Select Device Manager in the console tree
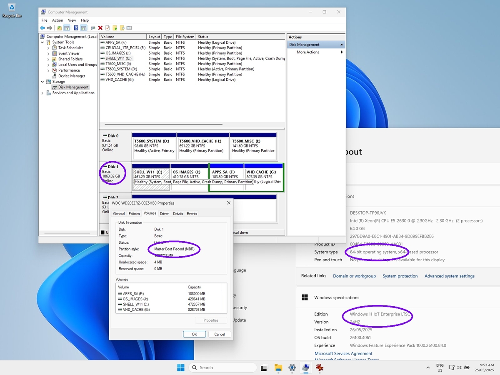The height and width of the screenshot is (375, 500). tap(72, 76)
